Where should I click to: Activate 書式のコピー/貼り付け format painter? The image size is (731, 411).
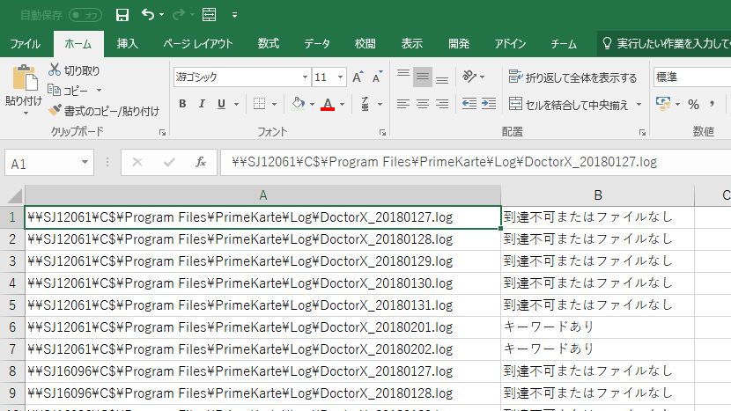coord(104,111)
